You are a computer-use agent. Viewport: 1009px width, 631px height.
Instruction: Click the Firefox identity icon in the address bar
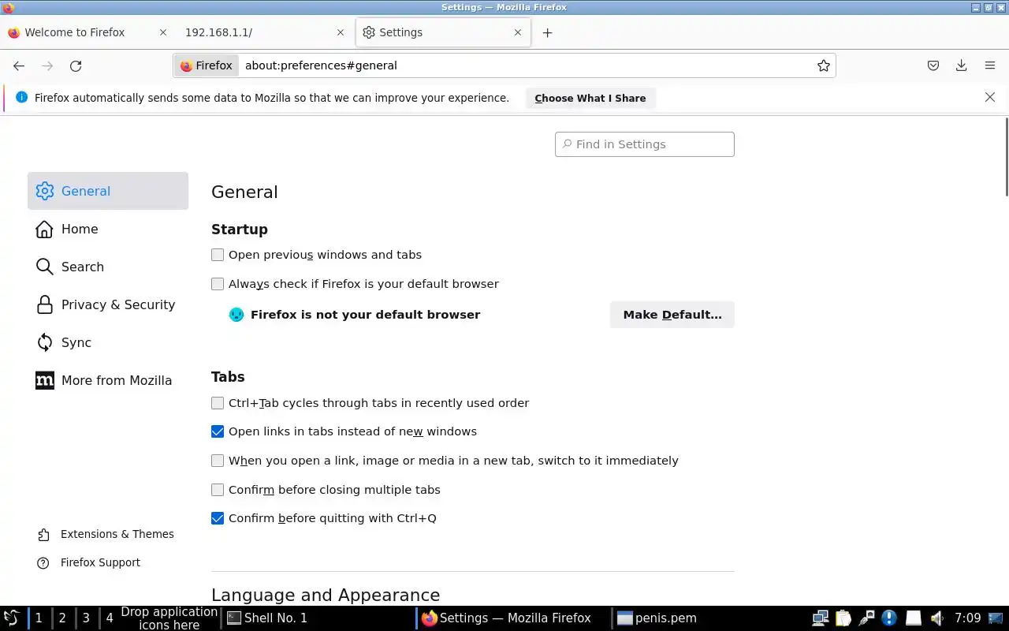tap(207, 65)
